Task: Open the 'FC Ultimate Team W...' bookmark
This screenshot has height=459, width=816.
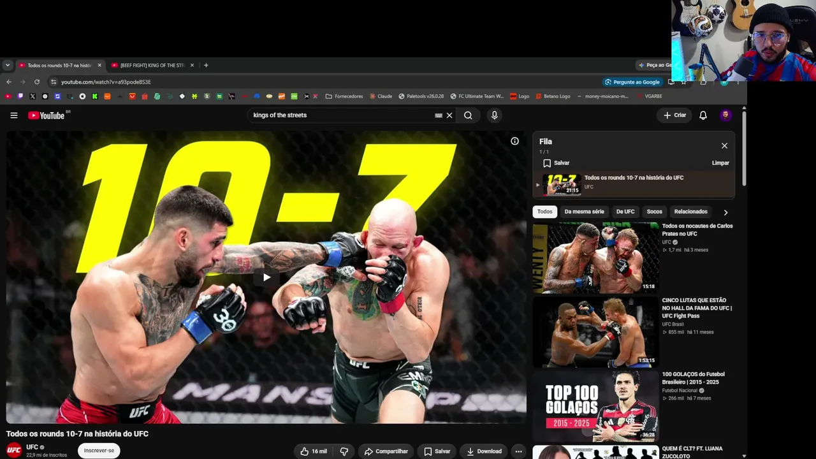Action: (477, 96)
